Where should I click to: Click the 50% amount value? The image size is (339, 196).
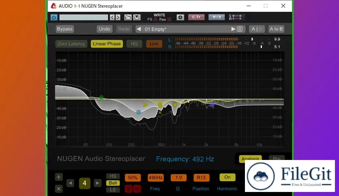point(133,178)
